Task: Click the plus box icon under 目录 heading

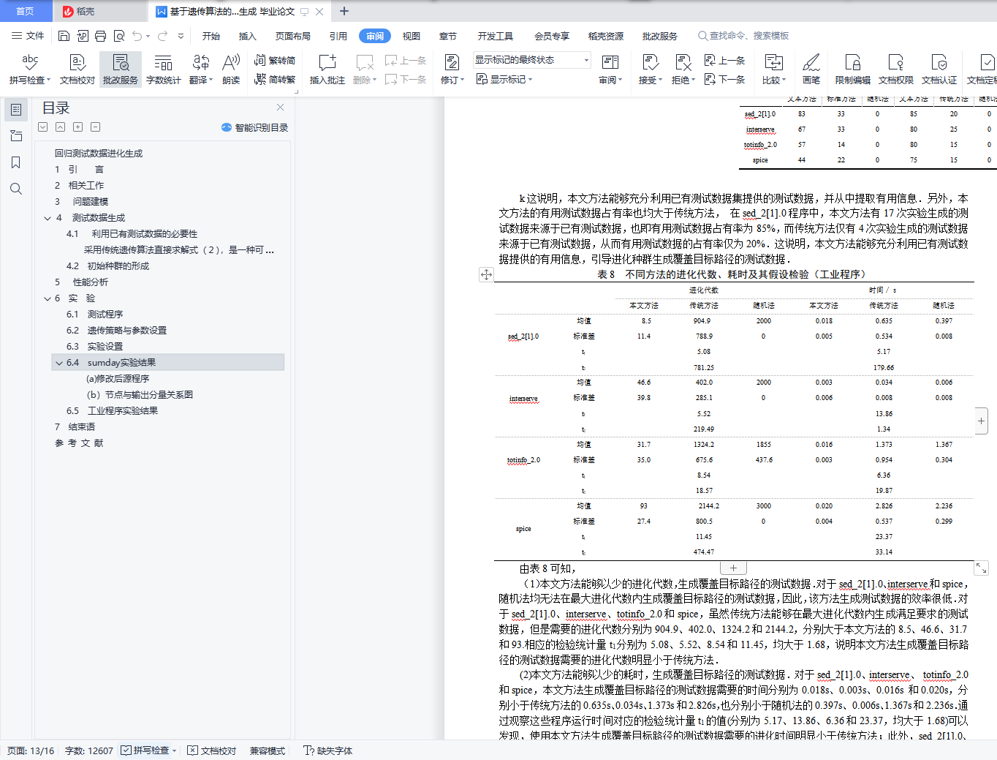Action: tap(78, 127)
